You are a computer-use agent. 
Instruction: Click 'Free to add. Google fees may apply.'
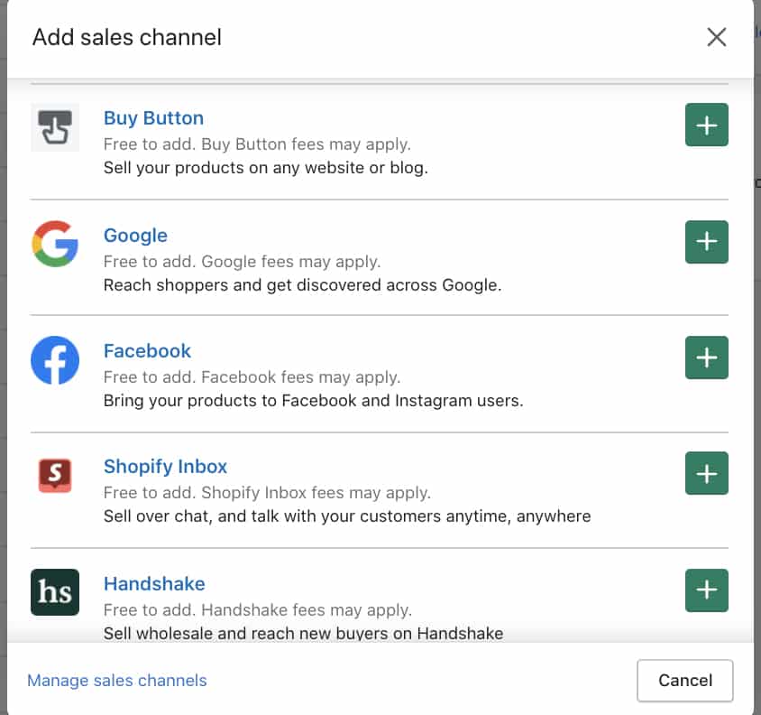click(x=243, y=262)
